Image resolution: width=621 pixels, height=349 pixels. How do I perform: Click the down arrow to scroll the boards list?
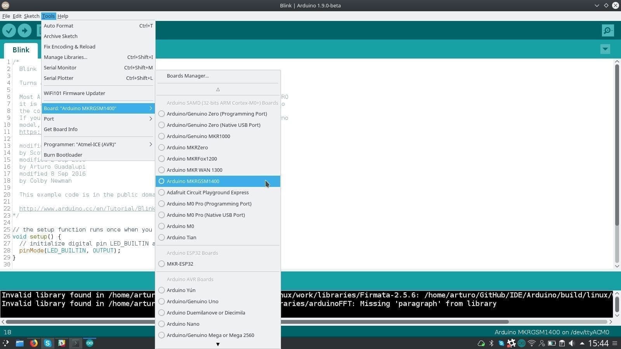(x=218, y=344)
